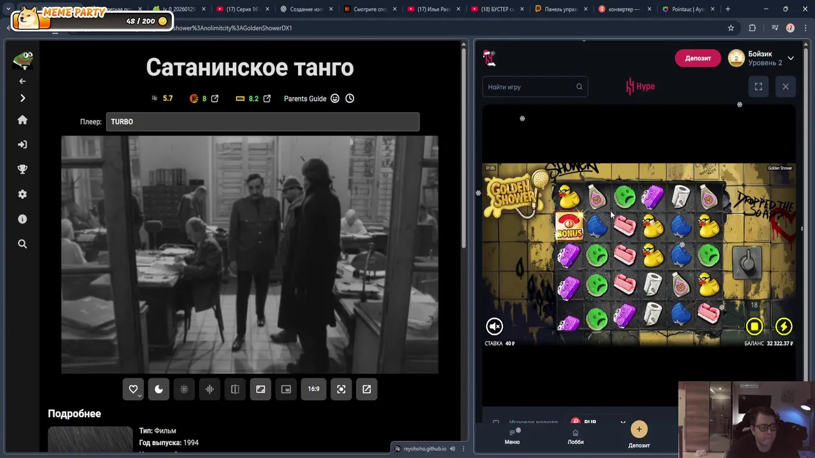The width and height of the screenshot is (815, 458).
Task: Open the Бойзик account dropdown chevron
Action: [x=790, y=59]
